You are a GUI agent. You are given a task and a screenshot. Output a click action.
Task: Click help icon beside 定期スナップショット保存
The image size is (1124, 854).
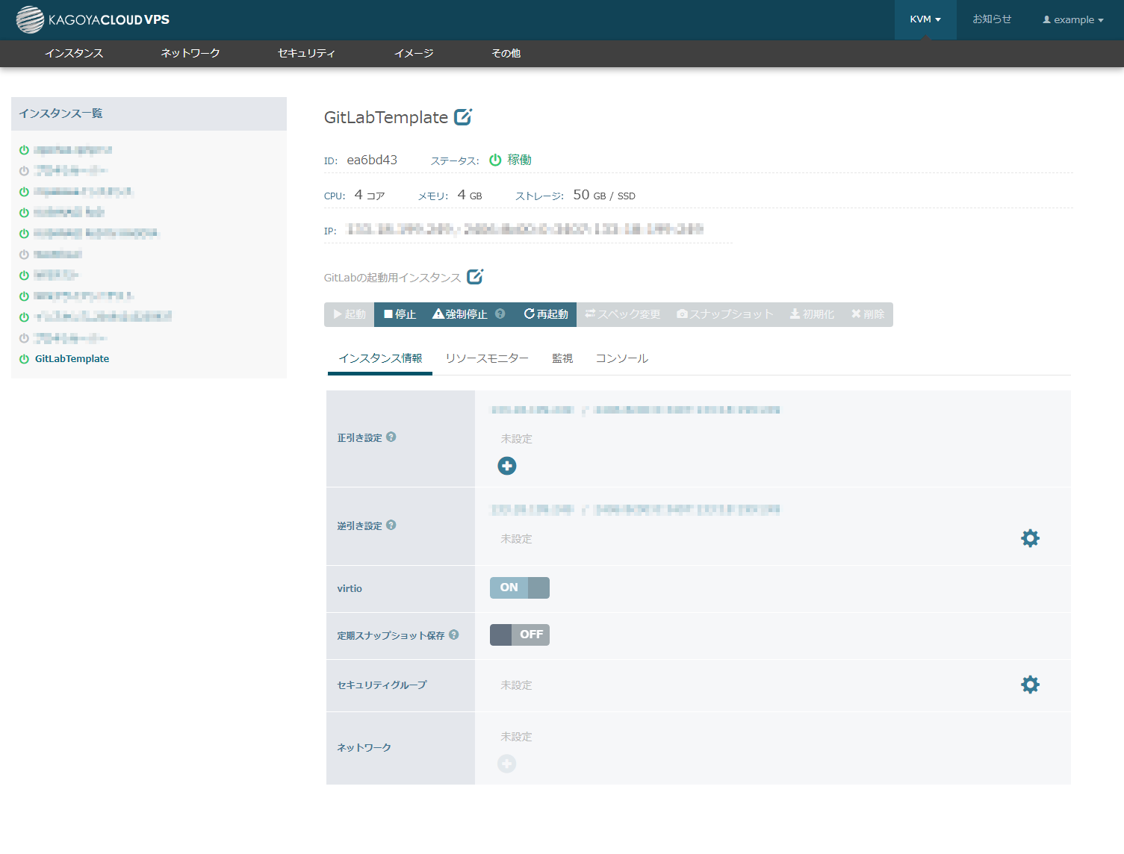[454, 635]
